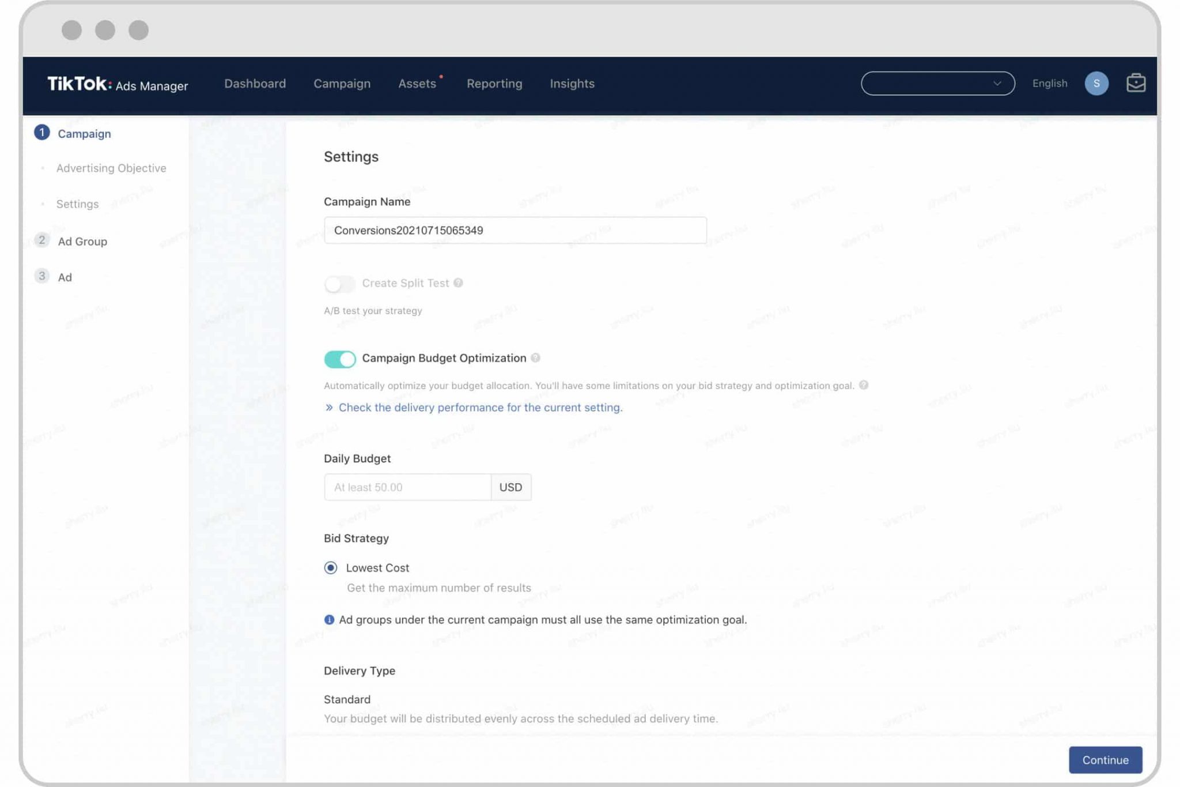Screen dimensions: 1180x787
Task: Click the Daily Budget input field
Action: pyautogui.click(x=407, y=487)
